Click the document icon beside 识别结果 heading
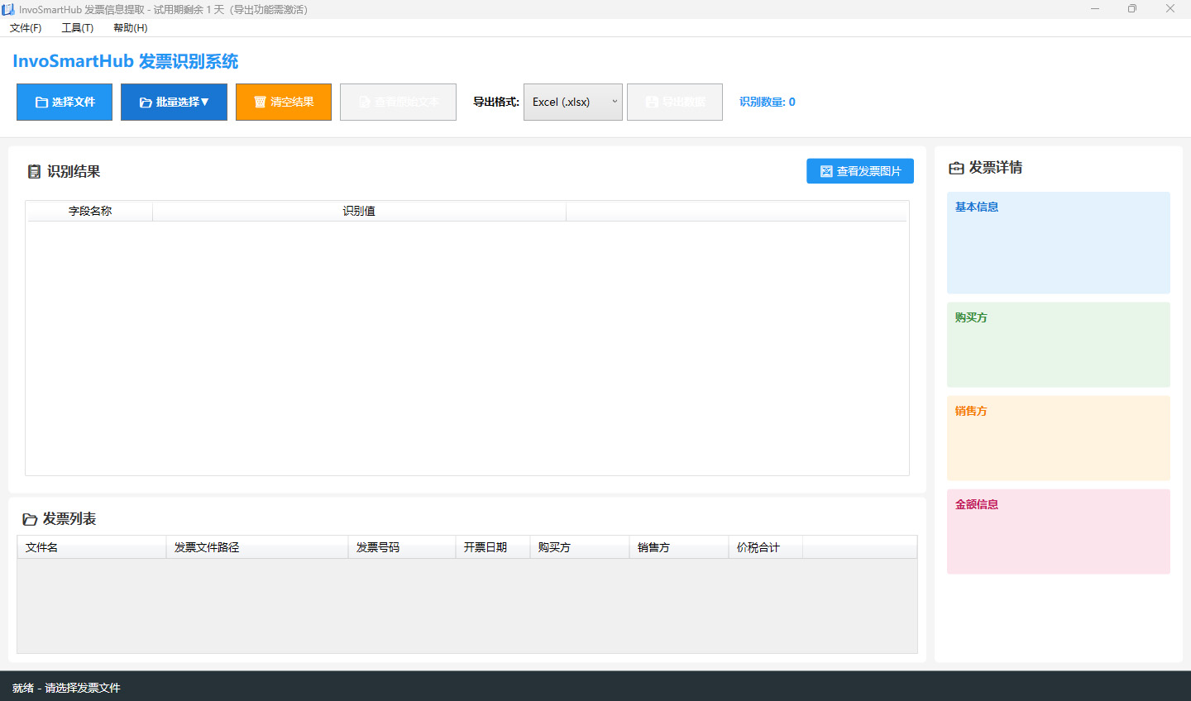 35,171
